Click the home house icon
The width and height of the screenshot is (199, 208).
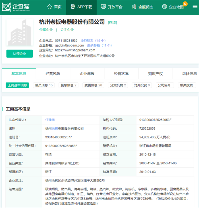[x=49, y=7]
